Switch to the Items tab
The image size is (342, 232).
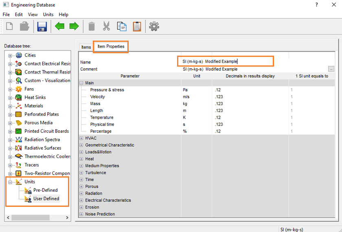click(x=86, y=47)
